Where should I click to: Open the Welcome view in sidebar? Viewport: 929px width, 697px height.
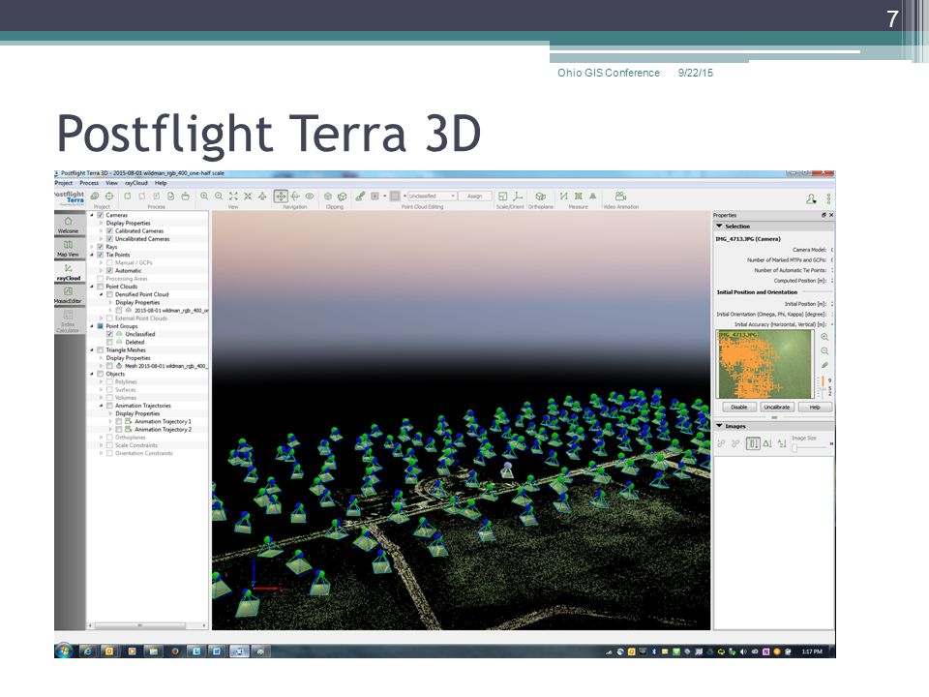[x=68, y=225]
